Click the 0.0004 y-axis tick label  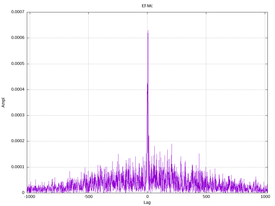18,89
